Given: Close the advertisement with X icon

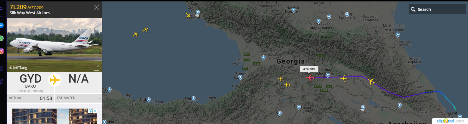Looking at the screenshot, I should coord(95,111).
